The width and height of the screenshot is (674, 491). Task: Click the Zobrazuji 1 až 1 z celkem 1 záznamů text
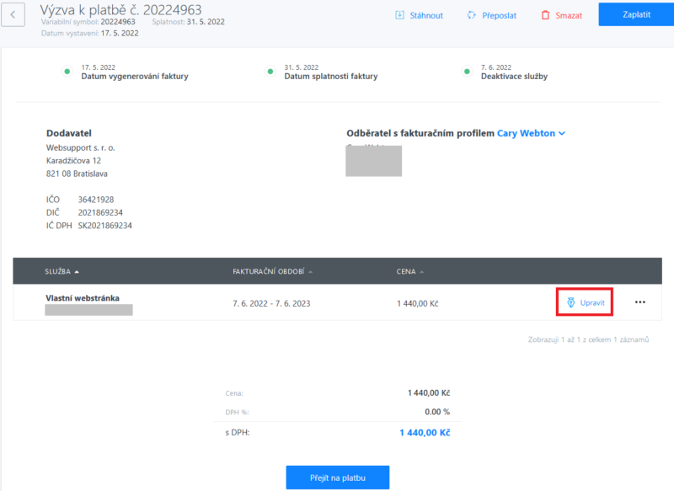tap(588, 339)
